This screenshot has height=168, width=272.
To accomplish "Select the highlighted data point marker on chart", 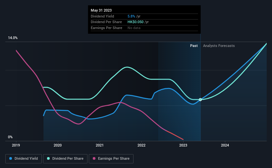I will coord(200,100).
